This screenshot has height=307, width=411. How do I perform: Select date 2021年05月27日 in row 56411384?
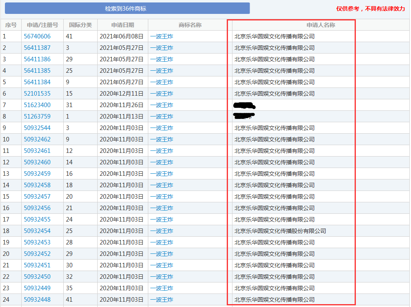pos(122,82)
